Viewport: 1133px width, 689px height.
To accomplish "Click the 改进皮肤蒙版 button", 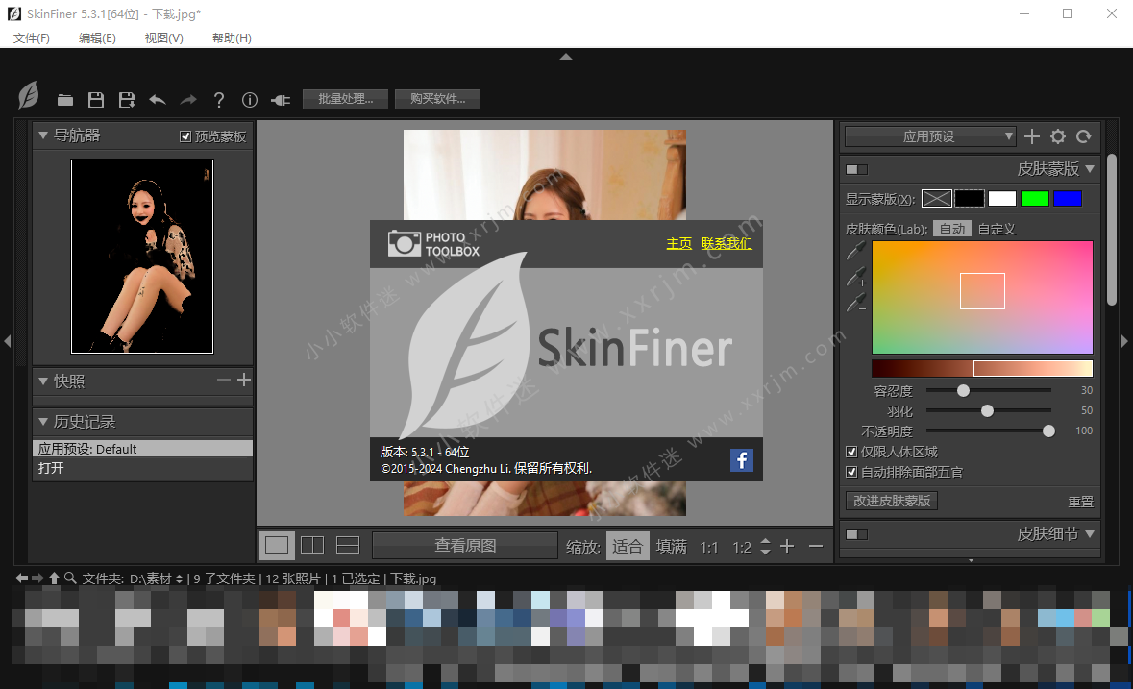I will pos(892,501).
